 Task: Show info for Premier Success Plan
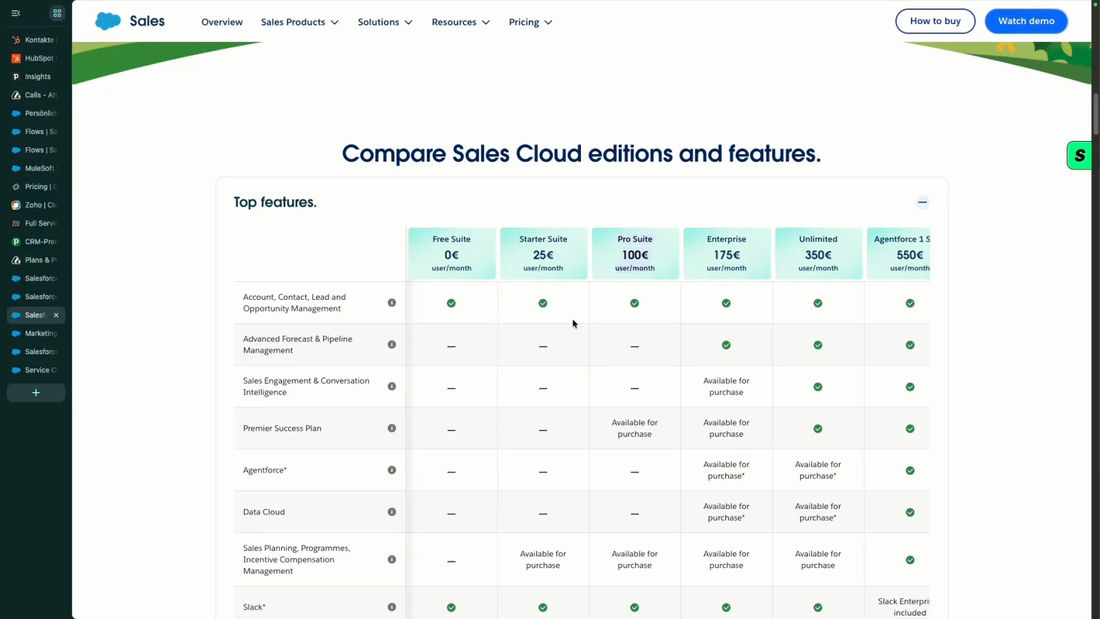click(x=392, y=428)
